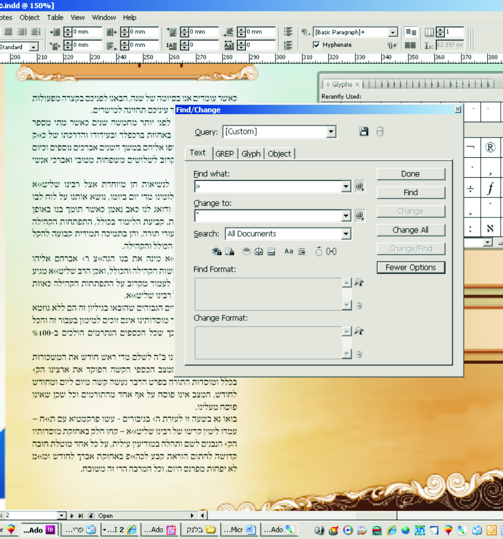503x539 pixels.
Task: Select the division sign glyph
Action: point(471,188)
